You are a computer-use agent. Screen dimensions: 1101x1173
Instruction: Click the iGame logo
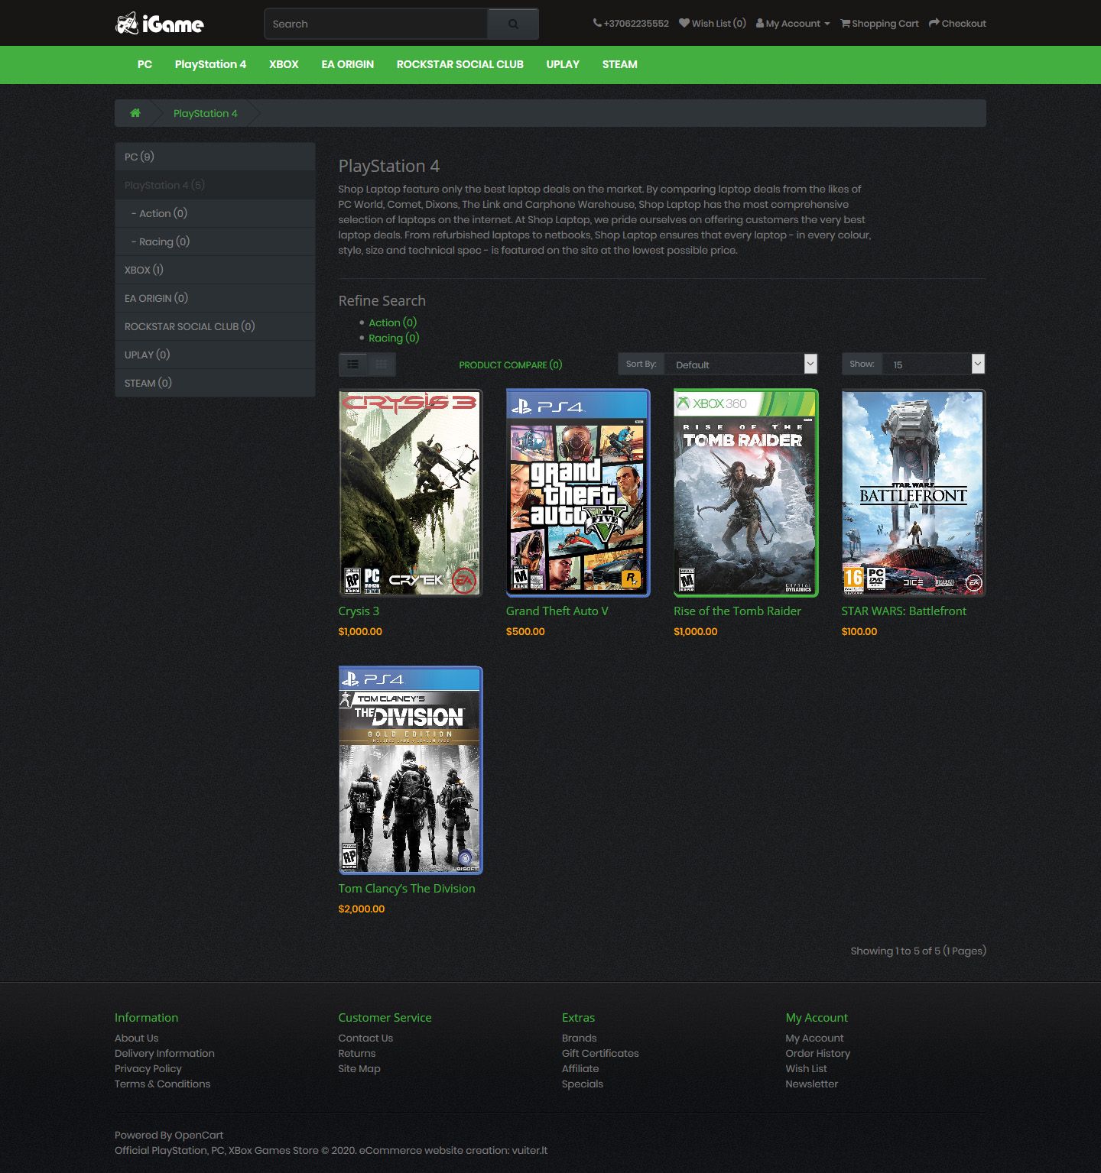point(159,24)
